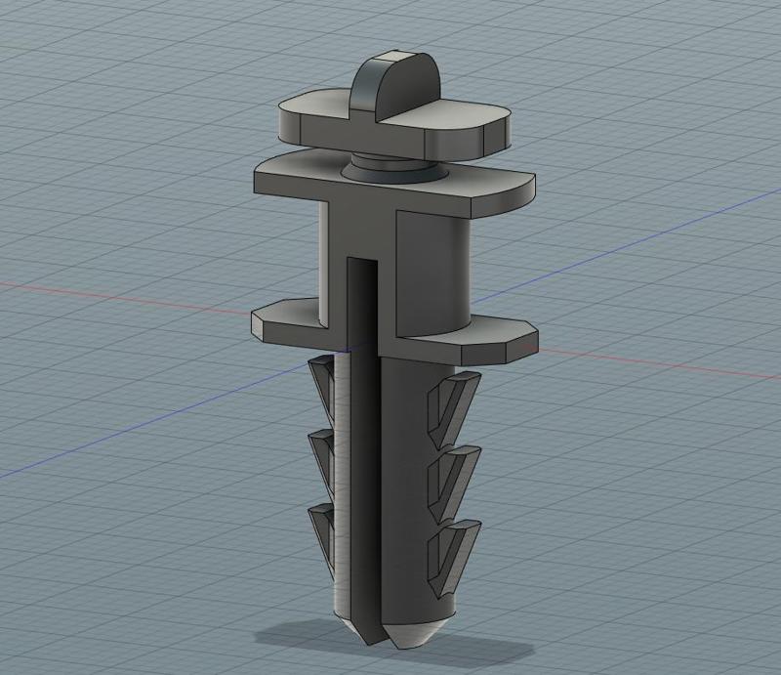Select the lowest barb on the shaft's right side

(x=453, y=558)
